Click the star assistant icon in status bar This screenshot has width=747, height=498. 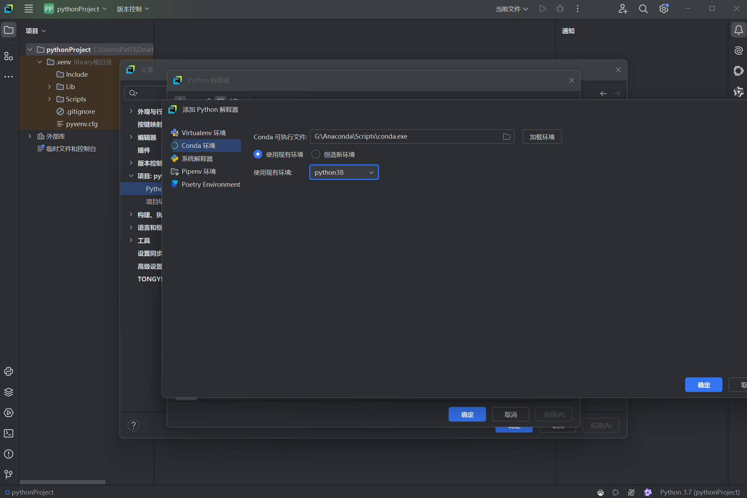(x=648, y=492)
